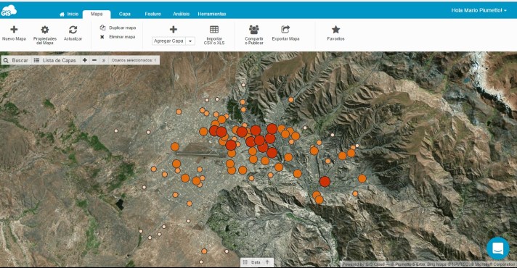Zoom out with the map minus button
Screen dimensions: 517x268
[94, 60]
